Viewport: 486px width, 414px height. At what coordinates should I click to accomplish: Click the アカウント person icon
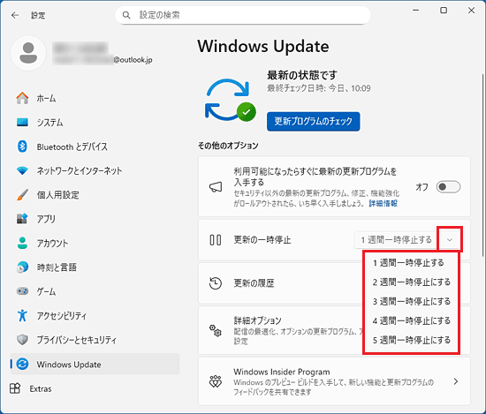click(x=22, y=243)
